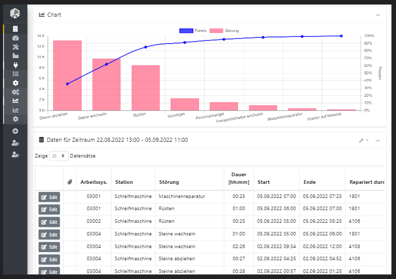Toggle the Störung dataset in chart legend

click(224, 31)
